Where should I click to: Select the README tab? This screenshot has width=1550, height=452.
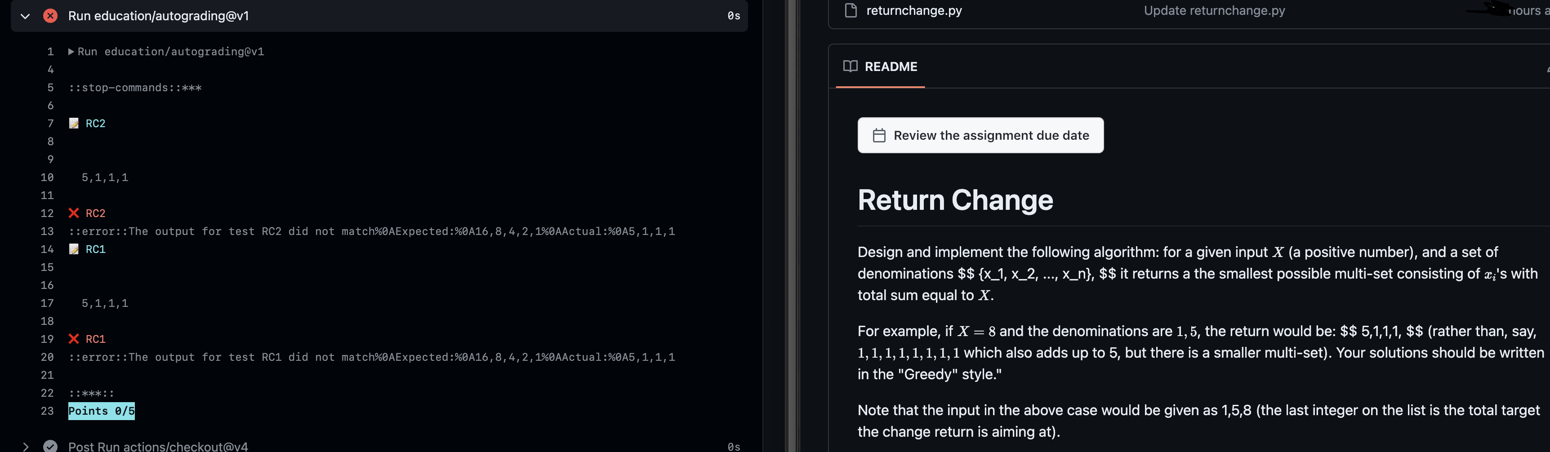coord(880,66)
